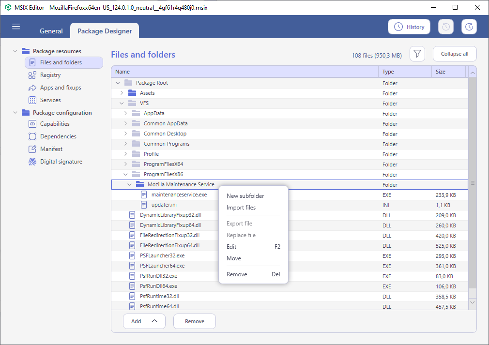The height and width of the screenshot is (345, 489).
Task: Click the 108 files (950,3 MB) summary text
Action: tap(377, 56)
